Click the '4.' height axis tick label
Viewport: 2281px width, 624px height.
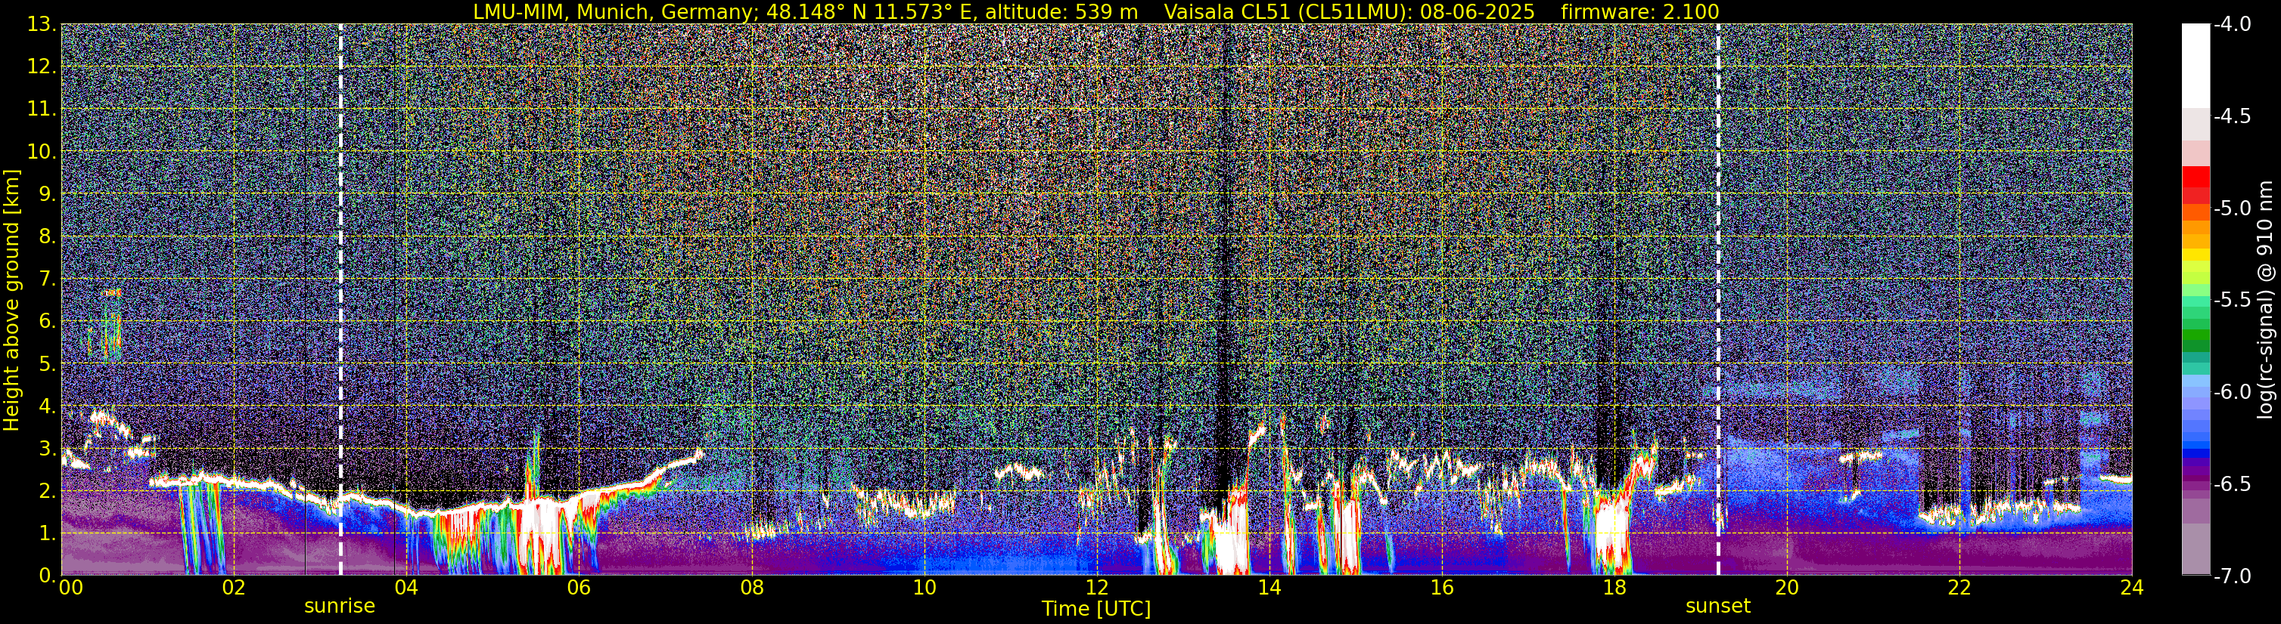tap(48, 406)
